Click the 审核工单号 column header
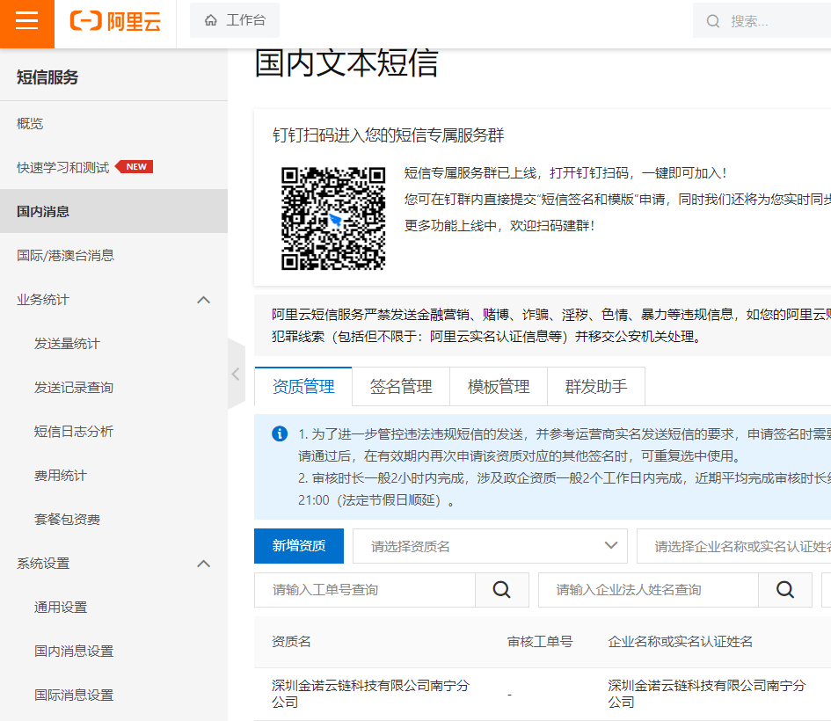 pyautogui.click(x=540, y=642)
